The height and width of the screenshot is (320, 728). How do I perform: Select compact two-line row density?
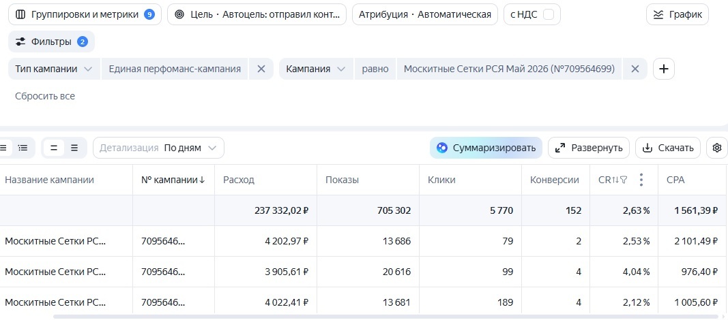pyautogui.click(x=54, y=148)
